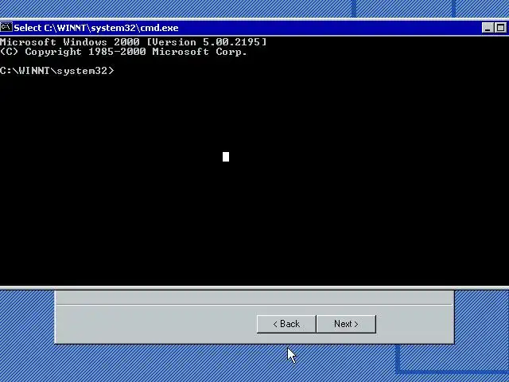Click the white selection block in console
The height and width of the screenshot is (382, 509).
click(x=226, y=157)
